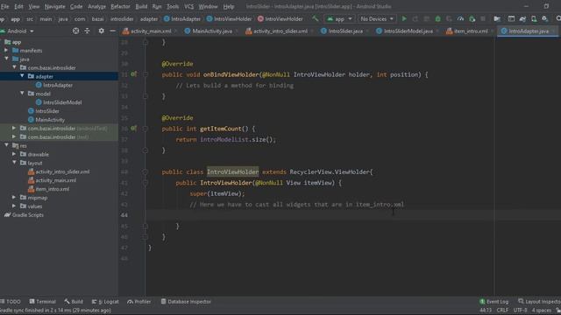Switch to the activity_intro_slider.xml tab
Image resolution: width=561 pixels, height=315 pixels.
click(x=280, y=31)
